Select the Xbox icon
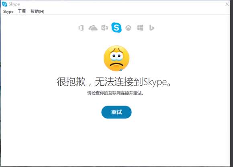This screenshot has height=167, width=233. [x=129, y=28]
